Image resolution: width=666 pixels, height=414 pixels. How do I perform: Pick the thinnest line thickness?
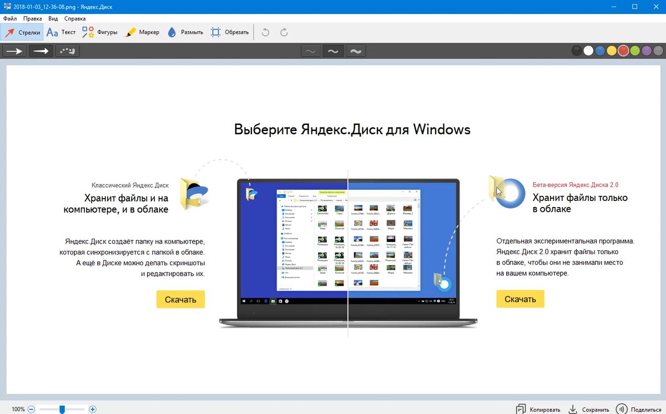click(310, 51)
